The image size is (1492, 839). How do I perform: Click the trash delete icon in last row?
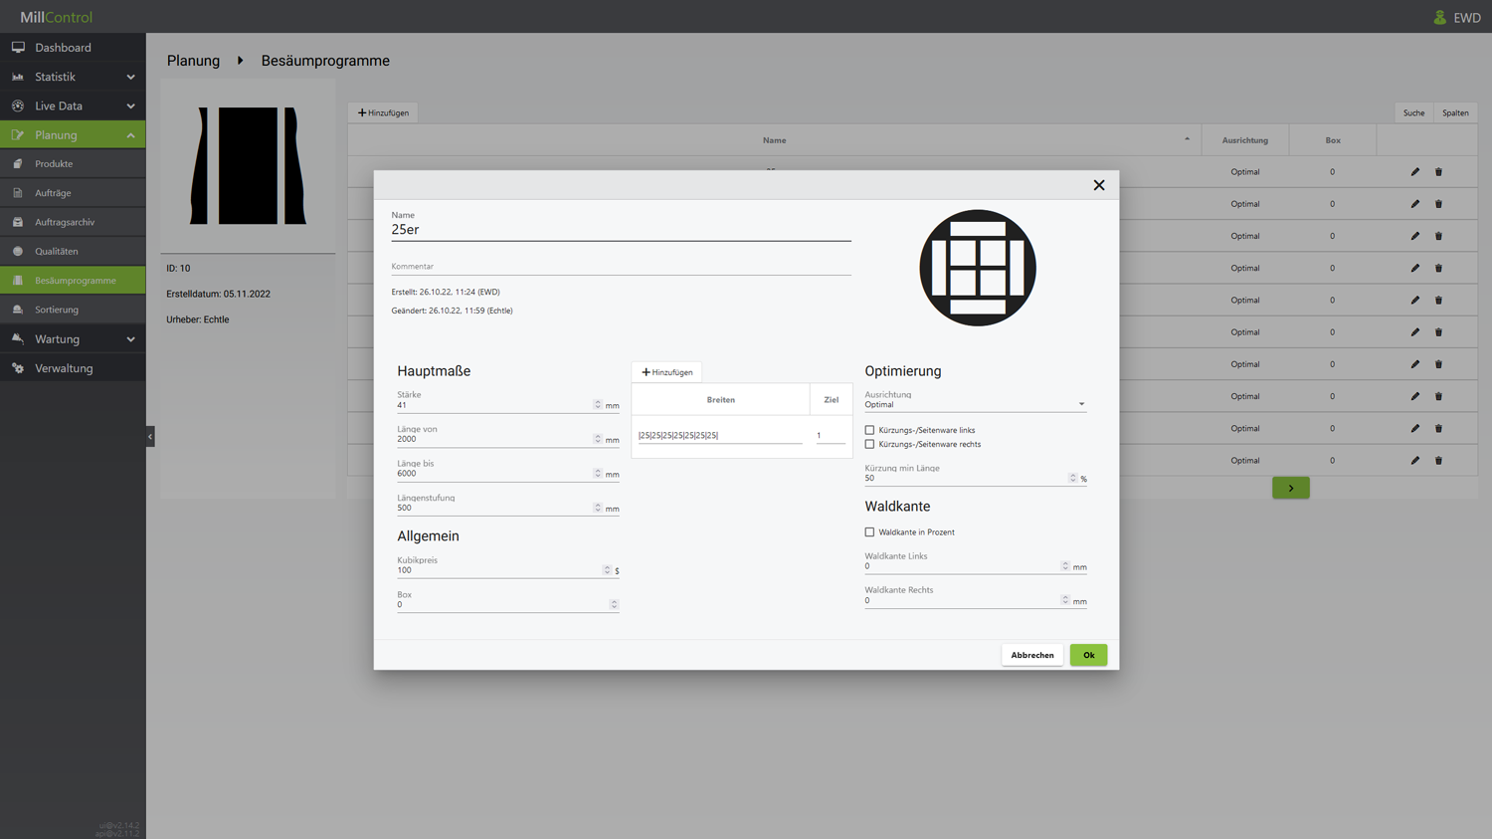click(1438, 461)
